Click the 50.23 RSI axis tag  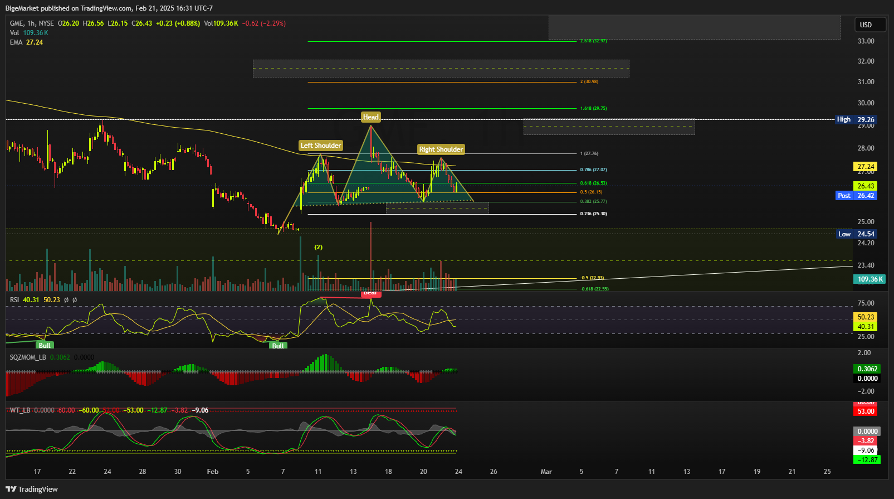point(866,317)
